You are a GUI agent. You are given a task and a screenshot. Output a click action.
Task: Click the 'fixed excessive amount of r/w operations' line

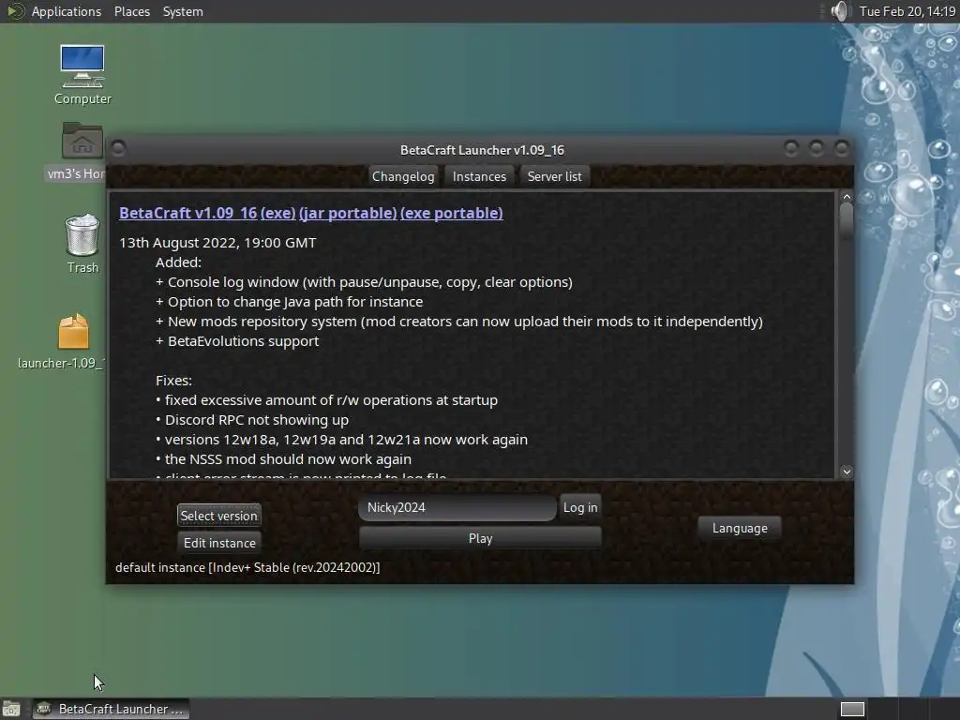coord(326,400)
